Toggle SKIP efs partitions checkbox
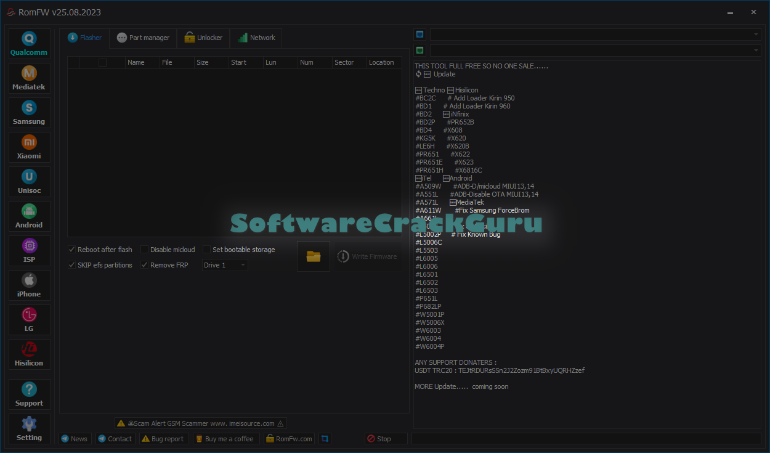The width and height of the screenshot is (770, 453). 72,265
